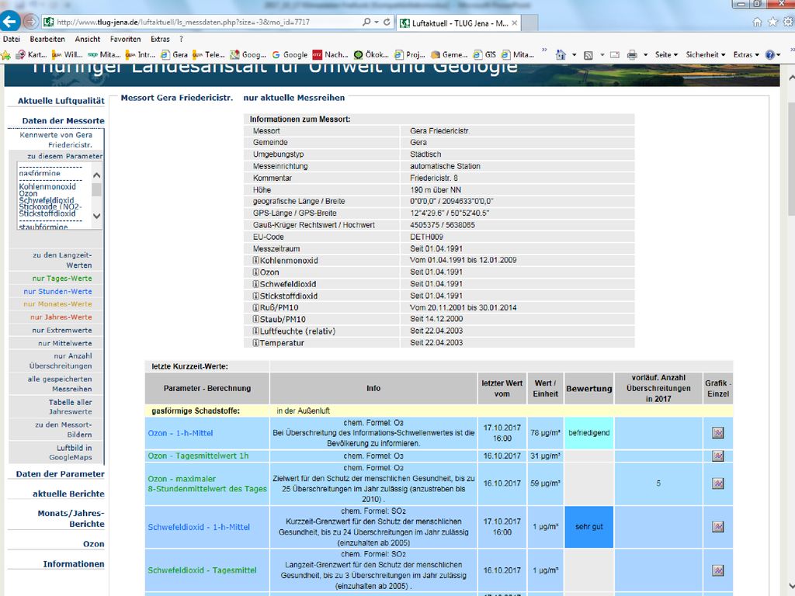Open the Tools gear icon at top right
The width and height of the screenshot is (795, 596).
[x=788, y=23]
